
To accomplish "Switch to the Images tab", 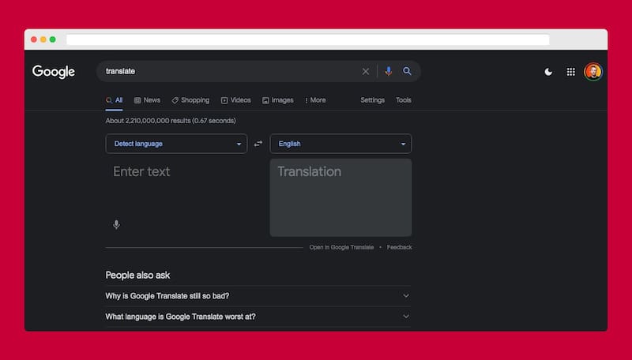I will click(x=278, y=100).
